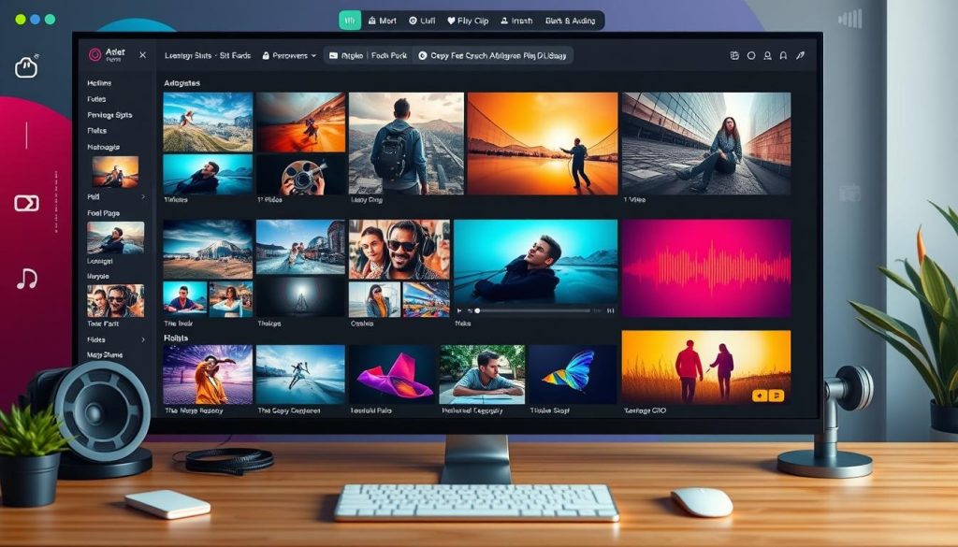Expand the Fuld section chevron in sidebar

click(x=143, y=197)
